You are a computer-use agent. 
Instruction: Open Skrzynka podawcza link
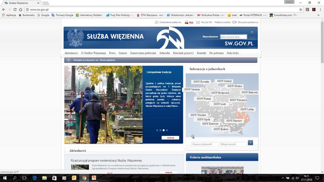click(245, 22)
